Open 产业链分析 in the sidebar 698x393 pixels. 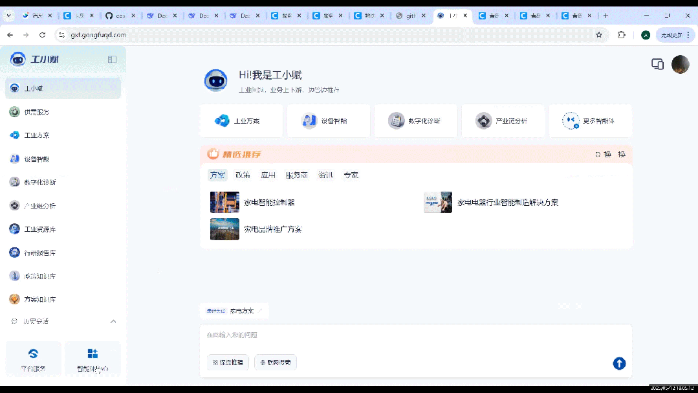[x=63, y=205]
